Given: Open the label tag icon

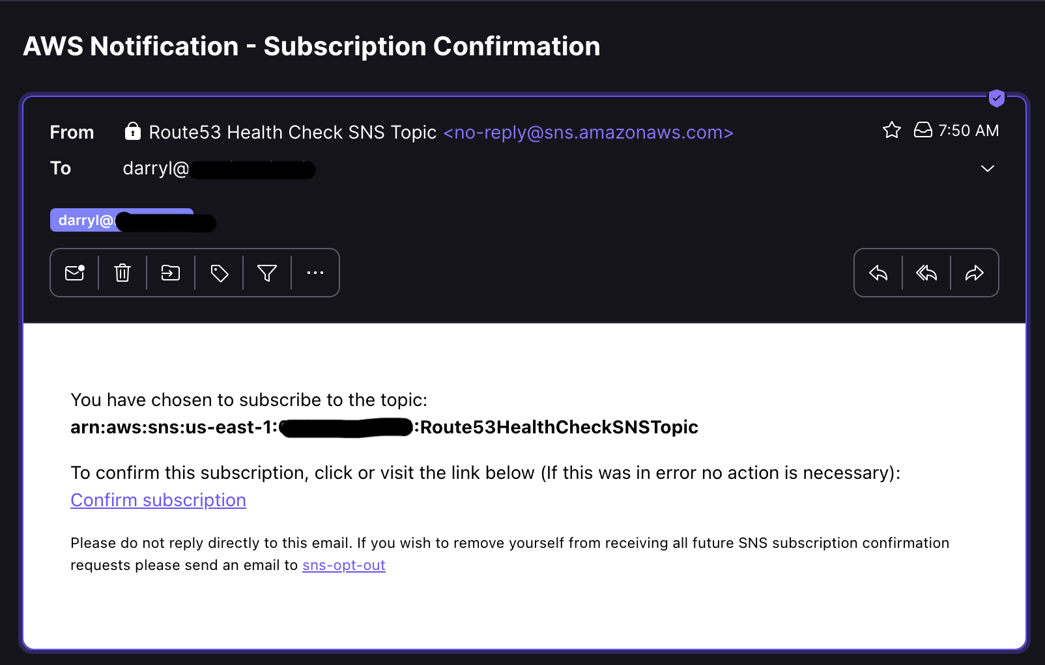Looking at the screenshot, I should click(220, 273).
